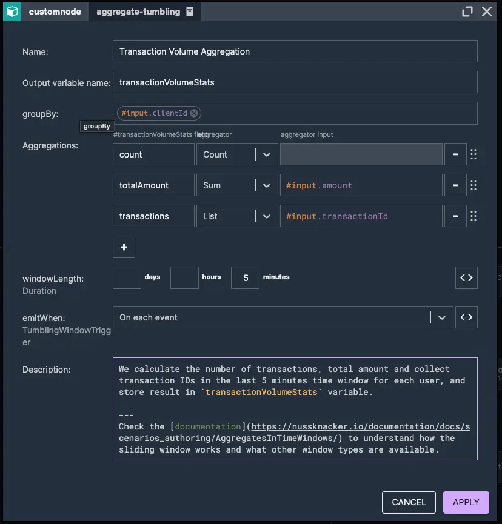Grab the count row drag handle
The height and width of the screenshot is (524, 502).
pyautogui.click(x=474, y=154)
